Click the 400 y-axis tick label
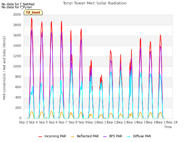 click(x=18, y=97)
